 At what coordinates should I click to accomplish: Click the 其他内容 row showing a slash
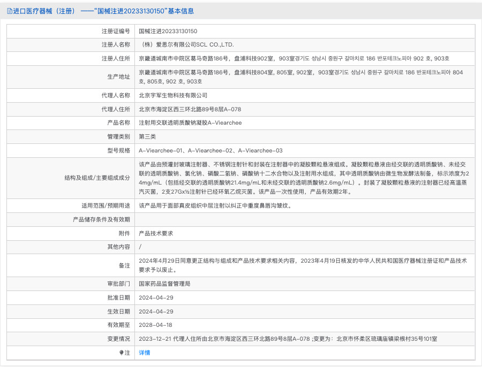[139, 247]
